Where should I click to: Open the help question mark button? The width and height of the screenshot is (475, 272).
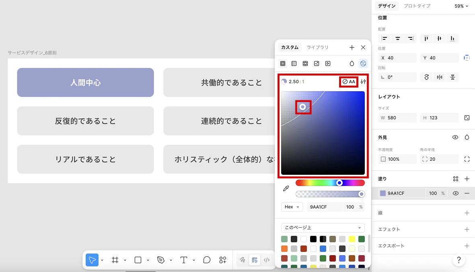(x=459, y=260)
